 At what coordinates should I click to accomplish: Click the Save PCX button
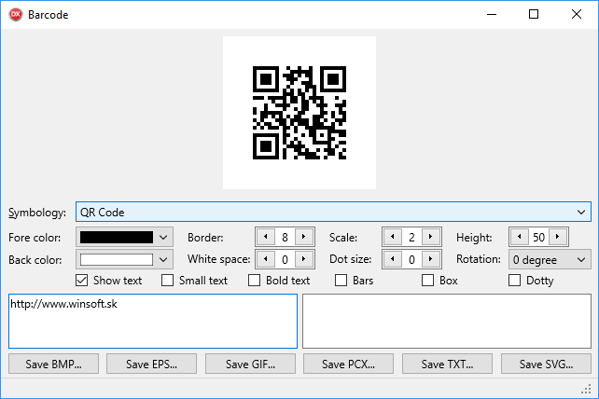[x=348, y=364]
